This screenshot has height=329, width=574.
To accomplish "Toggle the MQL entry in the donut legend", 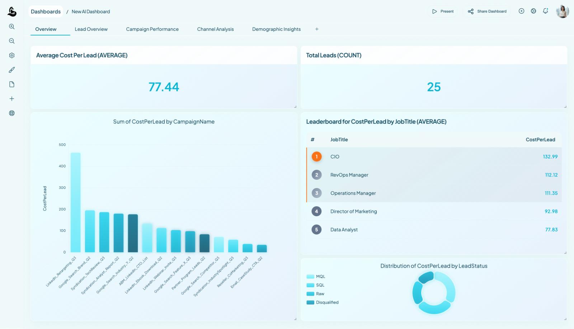I will point(310,276).
